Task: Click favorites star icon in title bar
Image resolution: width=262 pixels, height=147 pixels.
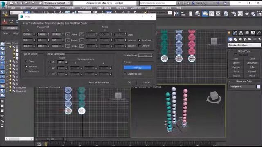Action: [x=188, y=3]
